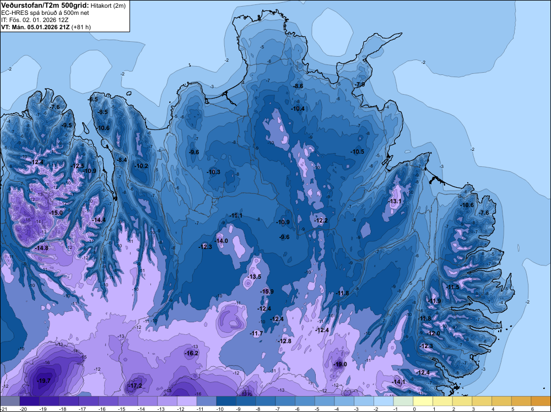Viewport: 551px width, 412px height.
Task: Click the -19.7 temperature value
Action: point(44,381)
